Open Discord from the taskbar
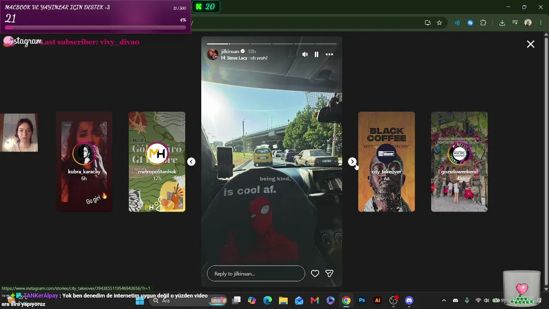 (x=409, y=300)
